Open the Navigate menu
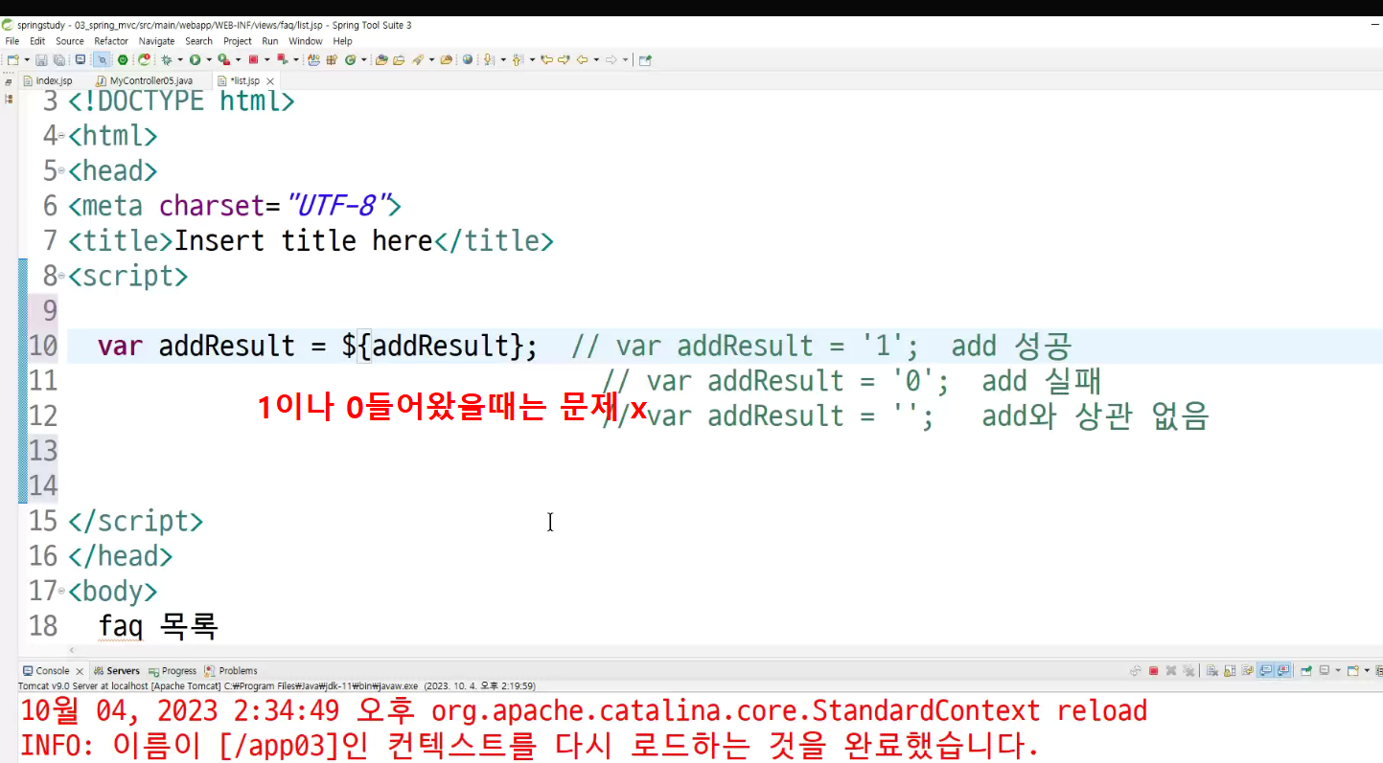This screenshot has width=1383, height=763. tap(156, 41)
